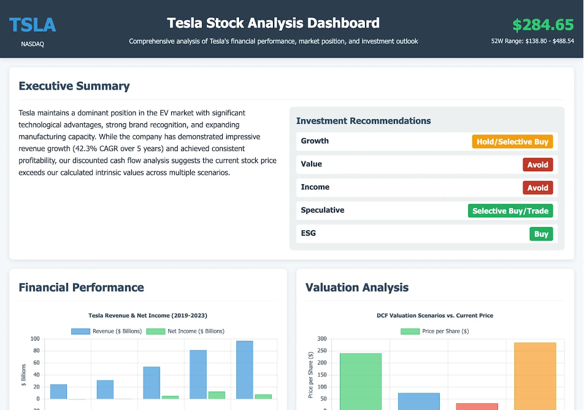Click the tall green DCF scenario bar
584x410 pixels.
pos(361,381)
